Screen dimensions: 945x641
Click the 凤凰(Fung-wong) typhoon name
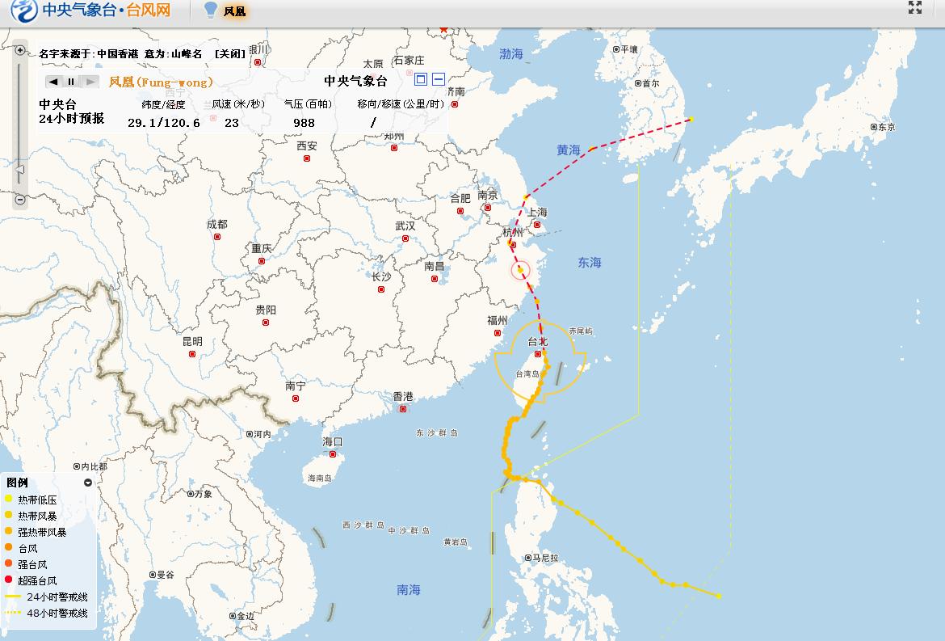pos(161,82)
